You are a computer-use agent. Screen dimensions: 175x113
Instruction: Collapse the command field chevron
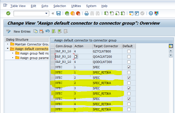pos(53,14)
